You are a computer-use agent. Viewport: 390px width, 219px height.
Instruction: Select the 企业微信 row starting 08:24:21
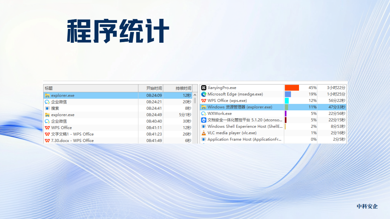click(118, 102)
